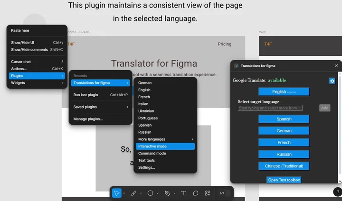Viewport: 342px width, 201px height.
Task: Choose English in the plugin submenu
Action: point(165,90)
